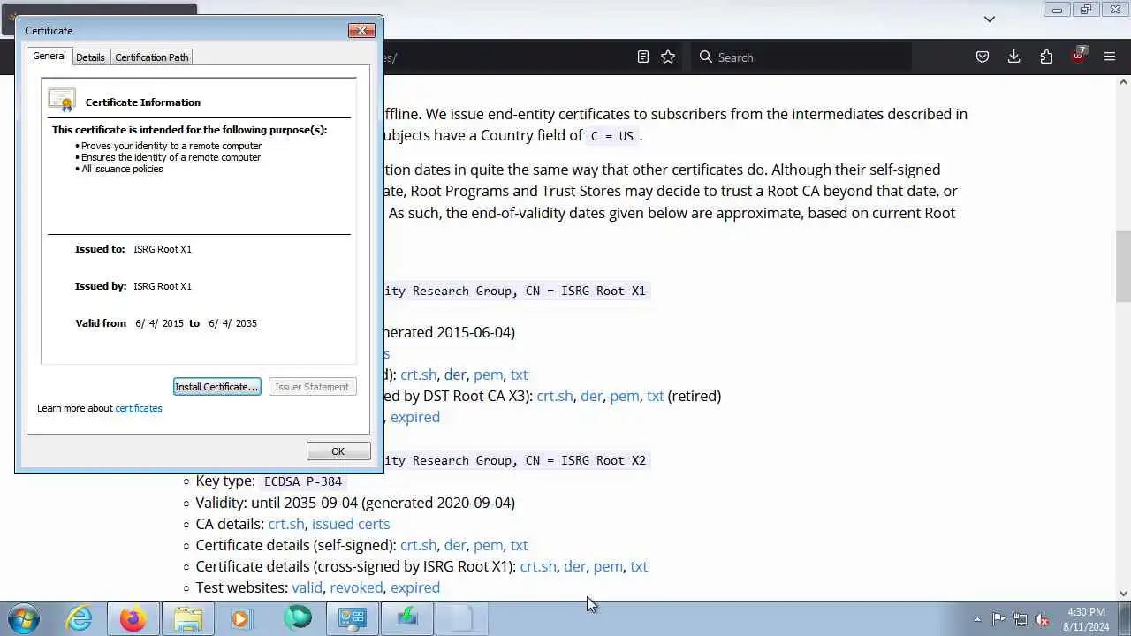Open the Firefox hamburger application menu
Viewport: 1131px width, 636px height.
coord(1110,57)
